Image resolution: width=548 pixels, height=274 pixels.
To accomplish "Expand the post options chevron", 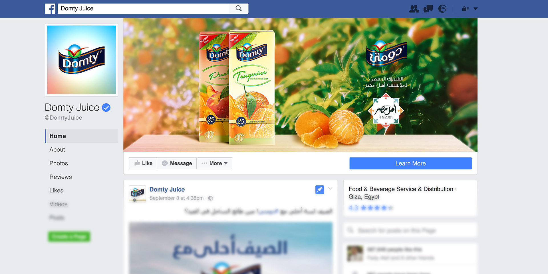I will (x=330, y=189).
